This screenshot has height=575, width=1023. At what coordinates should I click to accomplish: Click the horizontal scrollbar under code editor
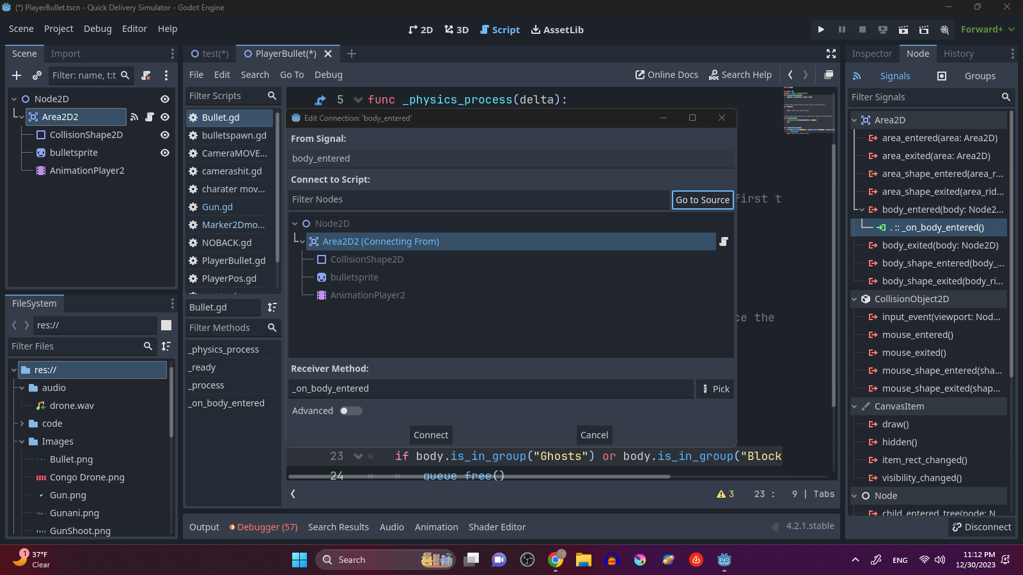coord(479,476)
